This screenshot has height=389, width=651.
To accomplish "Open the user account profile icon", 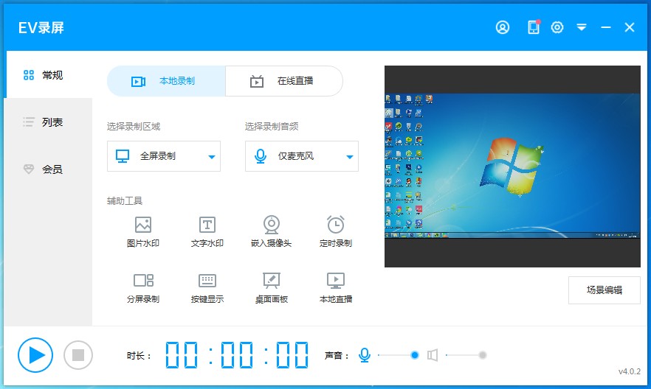I will click(503, 27).
